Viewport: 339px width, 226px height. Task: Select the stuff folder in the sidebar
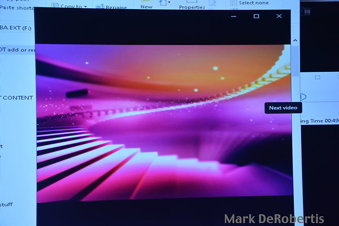[7, 204]
